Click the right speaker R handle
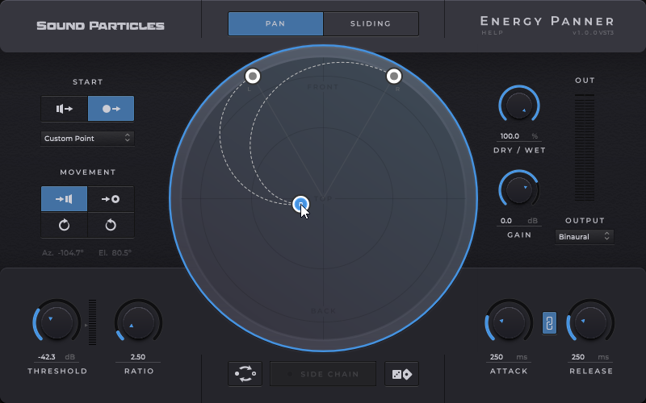This screenshot has height=403, width=646. pos(394,76)
